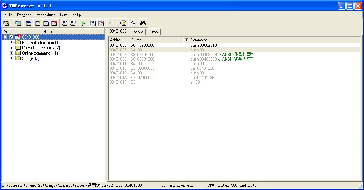Image resolution: width=364 pixels, height=190 pixels.
Task: Click the grayed undo arrow icon
Action: pos(111,23)
